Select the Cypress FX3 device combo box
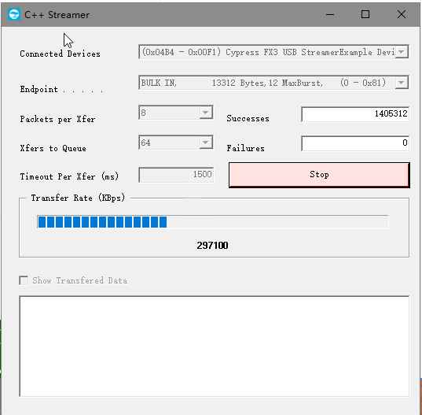Screen dimensions: 422x415 273,51
